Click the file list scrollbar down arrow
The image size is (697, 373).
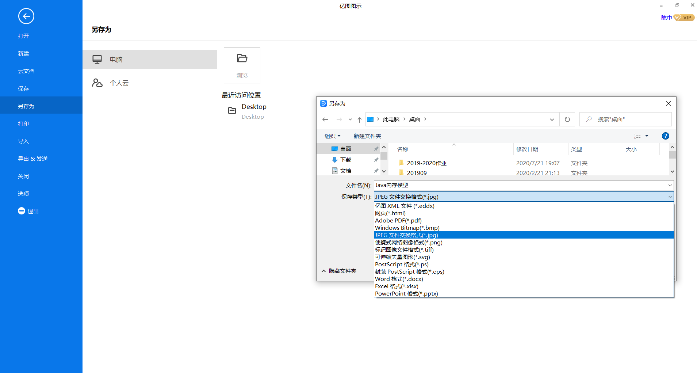coord(672,171)
